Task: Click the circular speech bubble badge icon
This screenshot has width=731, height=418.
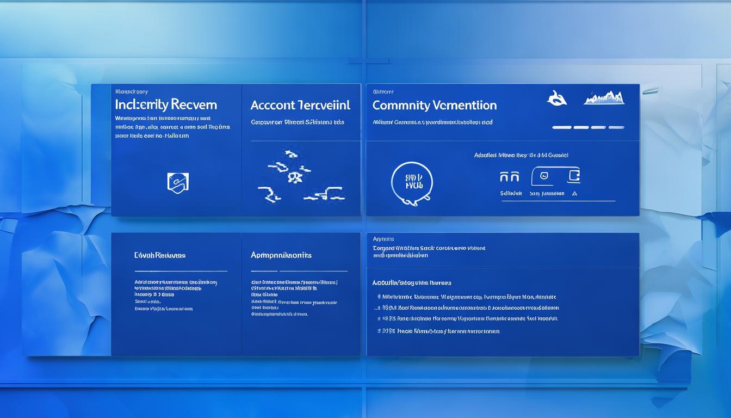Action: pos(412,182)
